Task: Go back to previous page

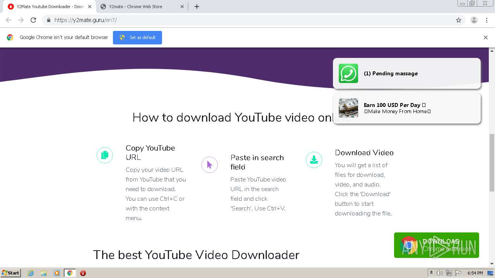Action: click(9, 20)
